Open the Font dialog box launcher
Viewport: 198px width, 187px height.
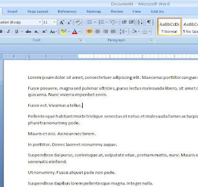80,40
